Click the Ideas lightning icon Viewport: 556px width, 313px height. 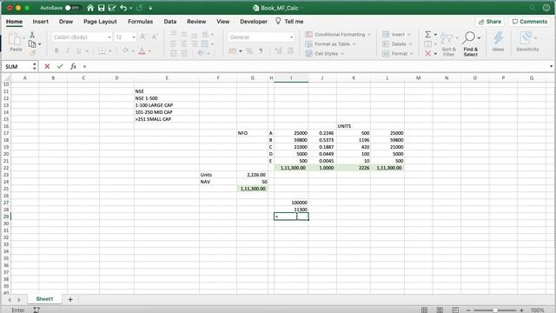(x=498, y=42)
